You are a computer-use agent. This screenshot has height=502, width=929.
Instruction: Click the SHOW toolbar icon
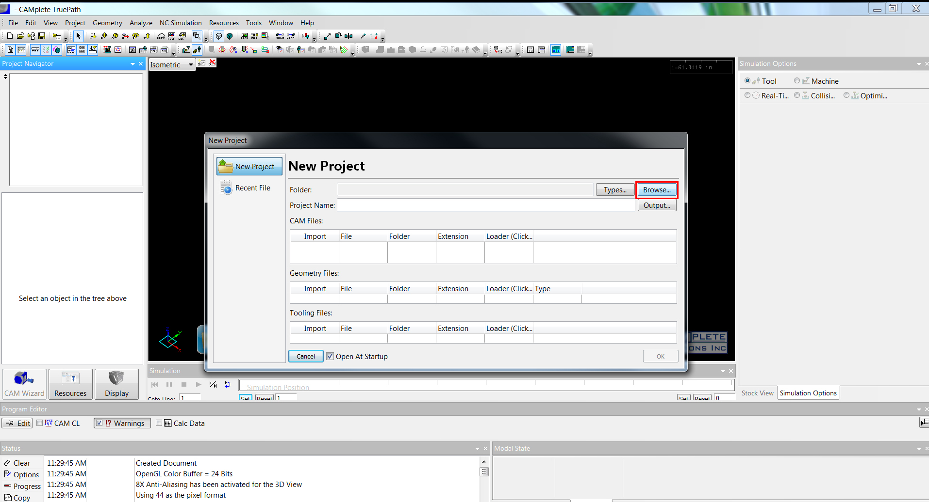[280, 36]
